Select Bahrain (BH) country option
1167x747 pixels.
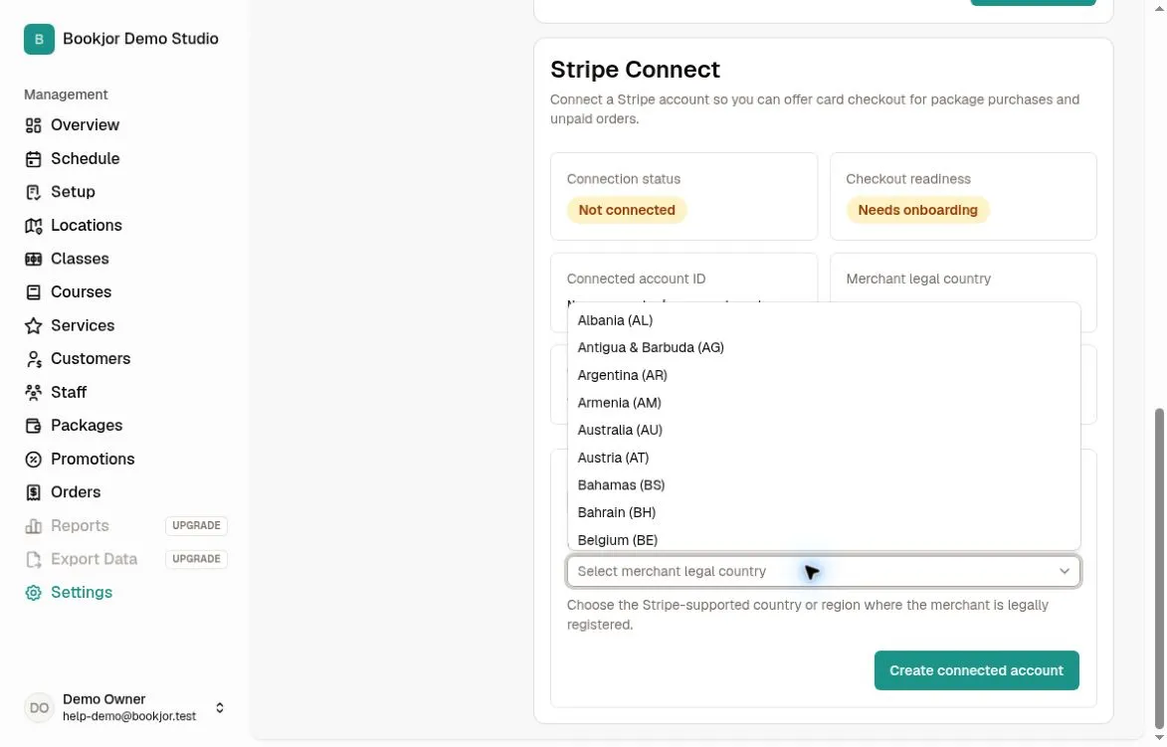(x=823, y=512)
